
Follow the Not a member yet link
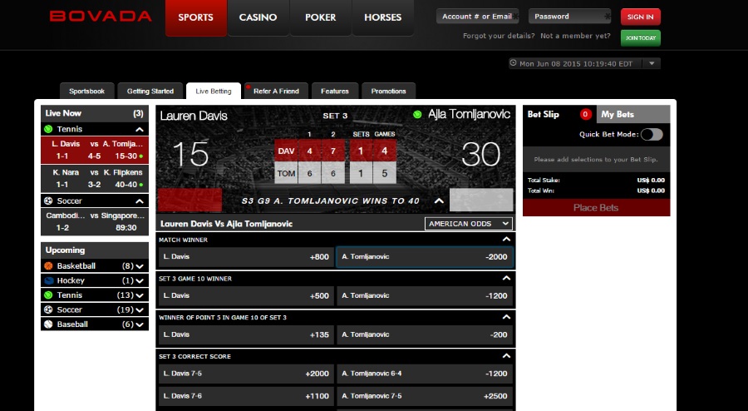tap(575, 36)
